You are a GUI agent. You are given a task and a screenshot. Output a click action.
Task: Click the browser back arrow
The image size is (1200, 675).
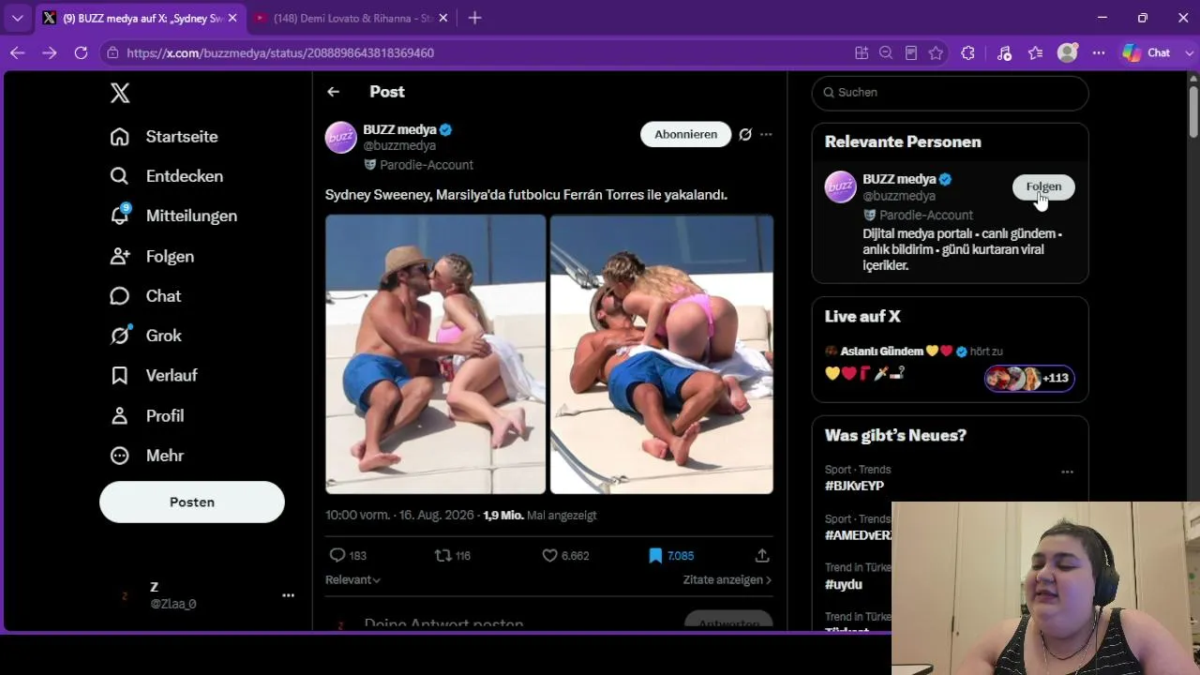17,53
